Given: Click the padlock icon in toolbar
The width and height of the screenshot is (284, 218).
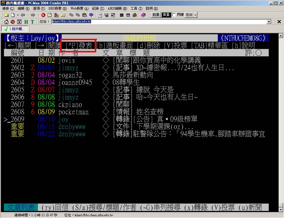Looking at the screenshot, I should (x=135, y=15).
